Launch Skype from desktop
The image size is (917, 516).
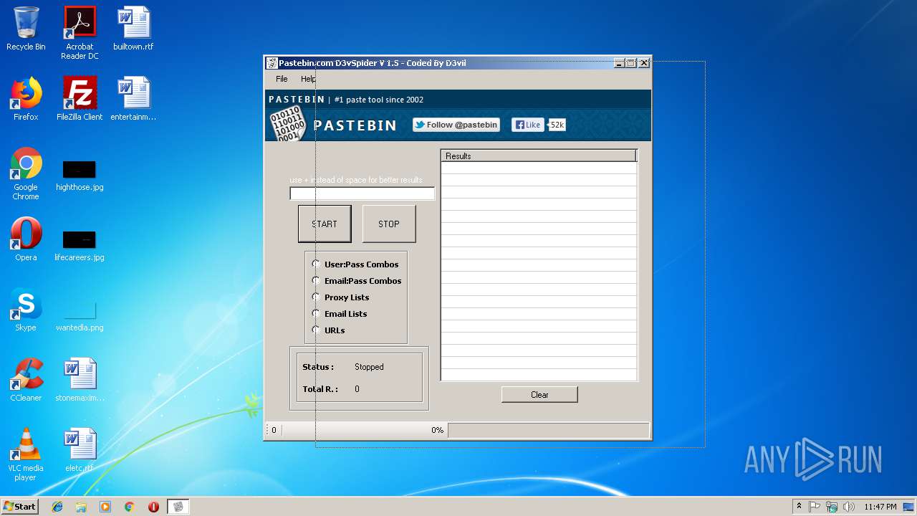pyautogui.click(x=26, y=310)
